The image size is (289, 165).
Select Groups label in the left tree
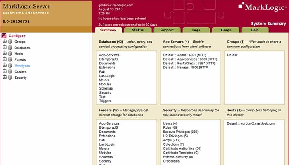pos(20,42)
